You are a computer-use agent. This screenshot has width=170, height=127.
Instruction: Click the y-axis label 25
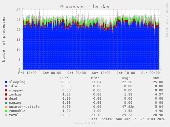(18, 20)
